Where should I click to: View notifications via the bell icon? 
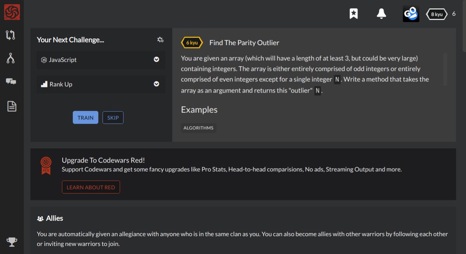[x=381, y=14]
